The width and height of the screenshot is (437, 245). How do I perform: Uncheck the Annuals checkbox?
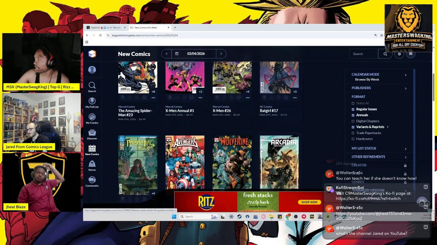click(353, 115)
